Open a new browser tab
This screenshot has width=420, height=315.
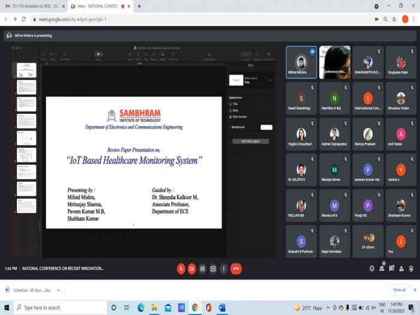(x=139, y=6)
